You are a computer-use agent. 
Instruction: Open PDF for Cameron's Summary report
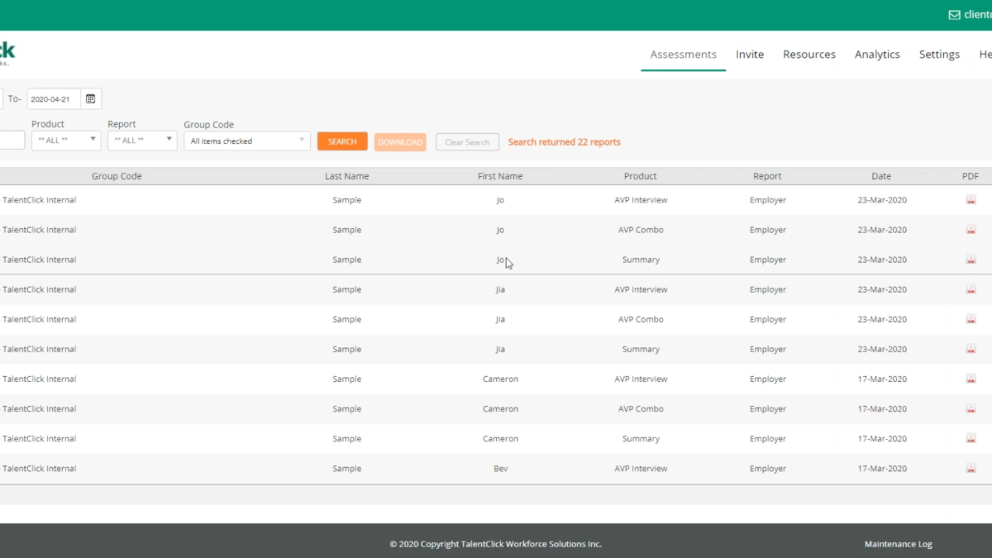(971, 438)
